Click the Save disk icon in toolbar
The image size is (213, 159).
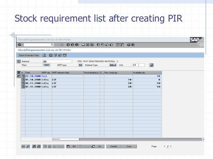tap(62, 45)
